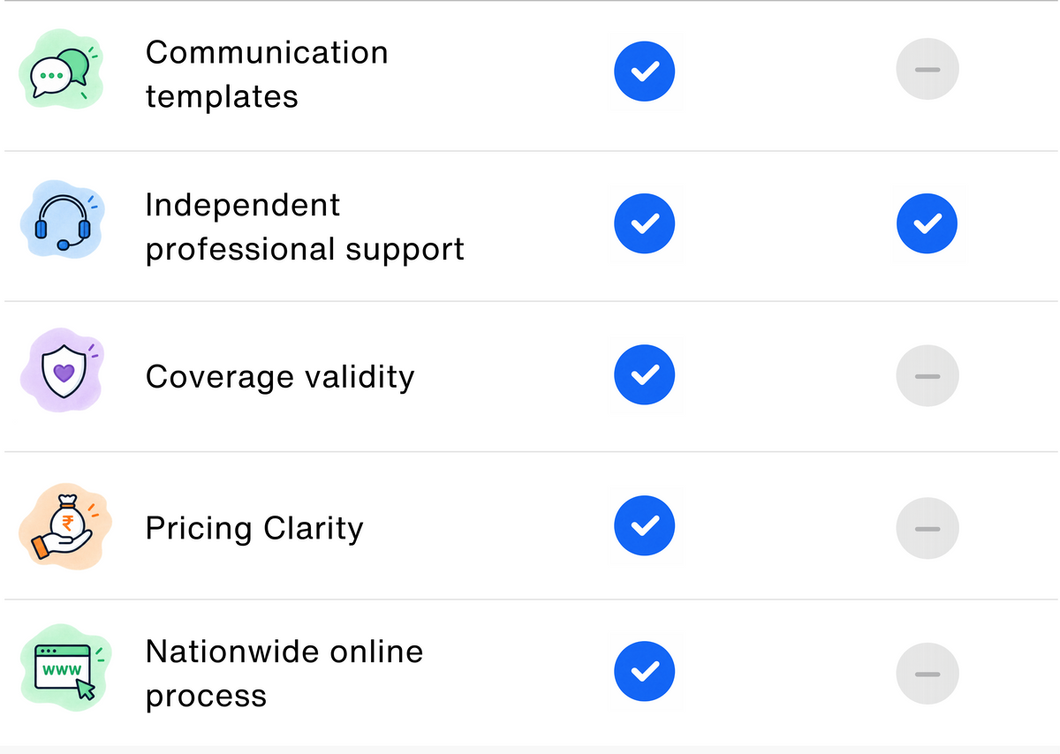This screenshot has height=754, width=1060.
Task: Select the Nationwide online process label
Action: click(x=284, y=674)
